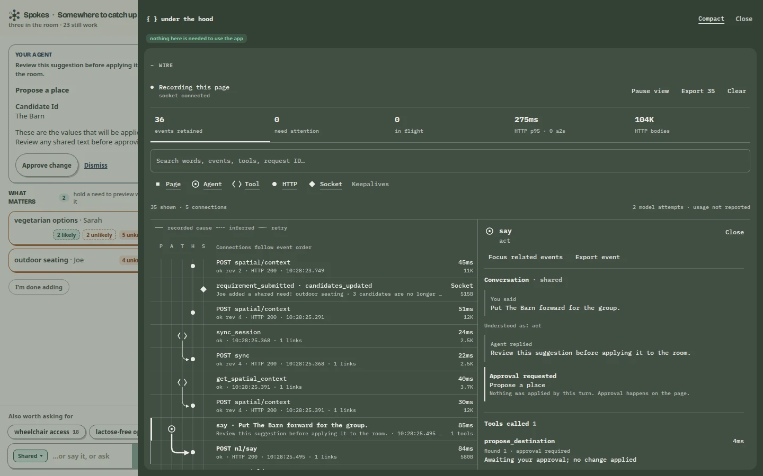Select the lactose-free suggestion chip
Screen dimensions: 763x476
pyautogui.click(x=114, y=432)
